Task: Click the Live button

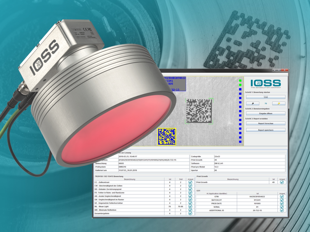Action: point(266,97)
